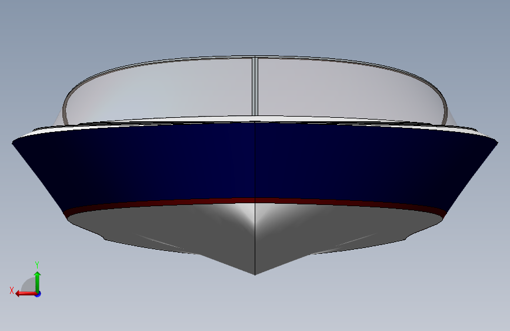
Task: Click the green Y axis arrow of the triad
Action: tap(38, 282)
